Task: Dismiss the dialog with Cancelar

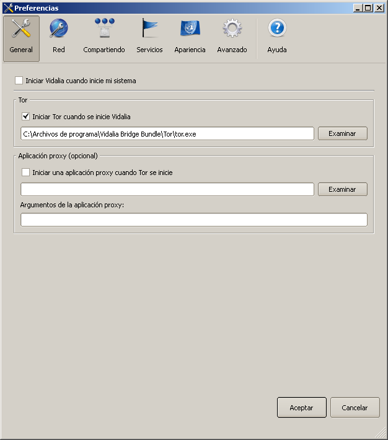Action: 355,408
